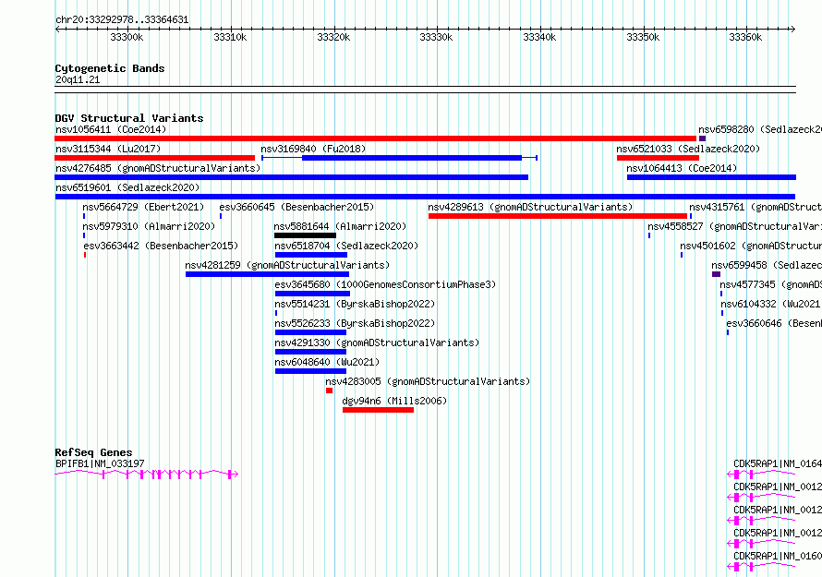Click the nsv6599458 variant label
The width and height of the screenshot is (822, 577).
(767, 265)
